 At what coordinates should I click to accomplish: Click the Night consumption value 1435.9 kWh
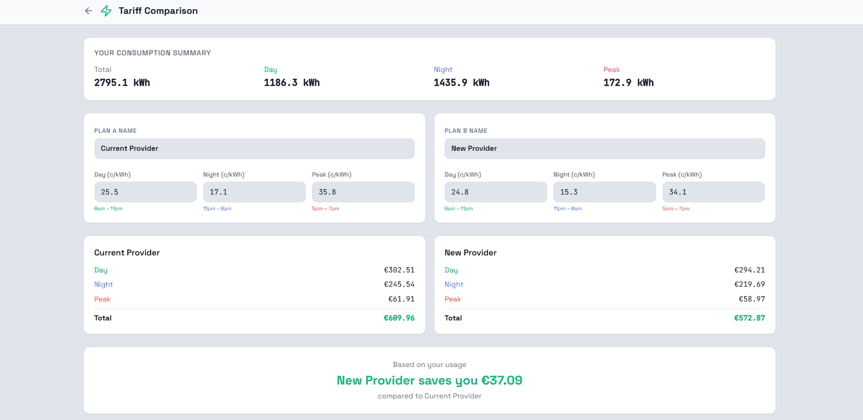(461, 83)
